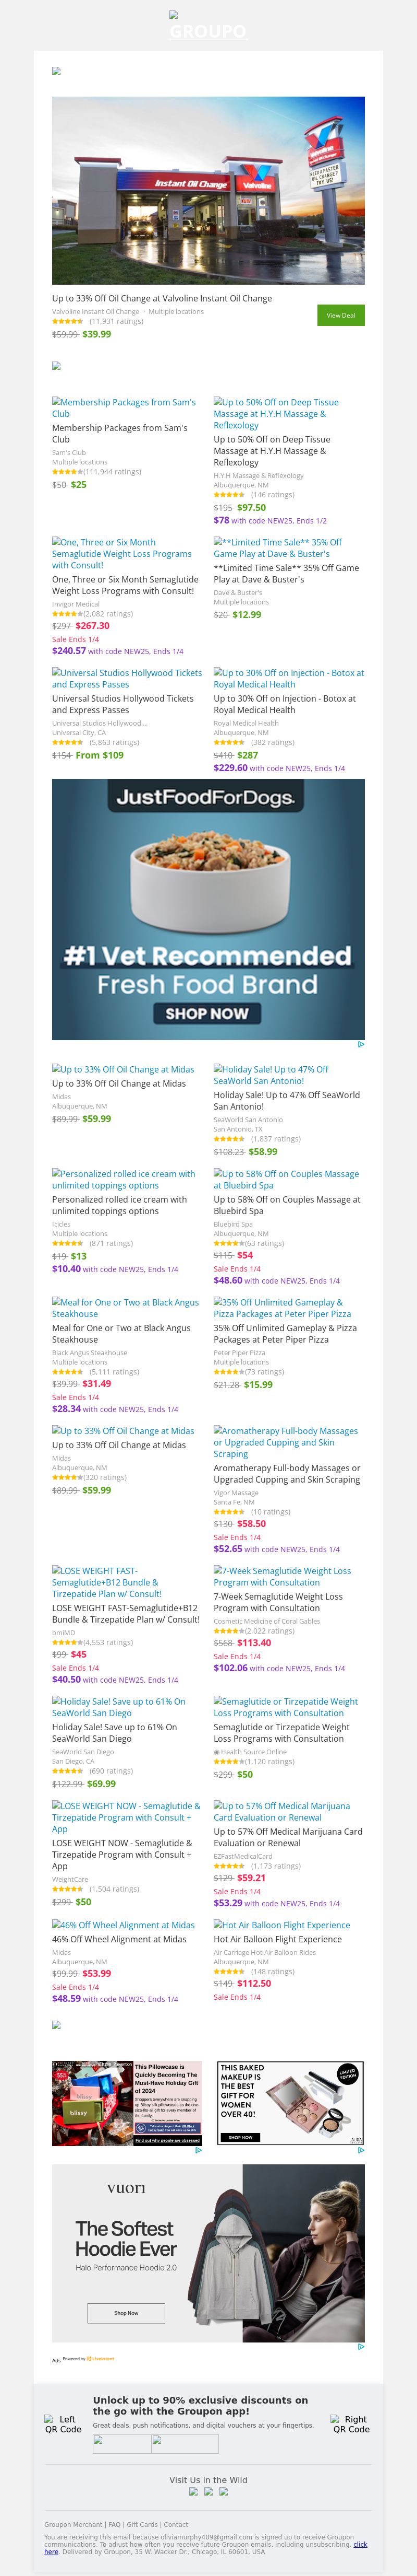
Task: Click the Valvoline Instant Oil Change photo
Action: (x=208, y=190)
